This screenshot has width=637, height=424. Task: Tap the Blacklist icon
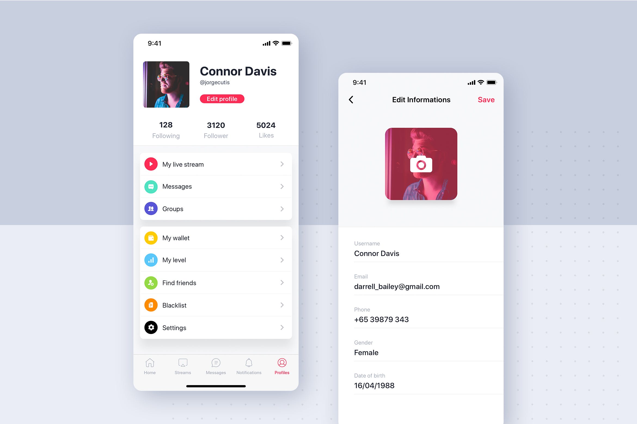[x=151, y=305]
